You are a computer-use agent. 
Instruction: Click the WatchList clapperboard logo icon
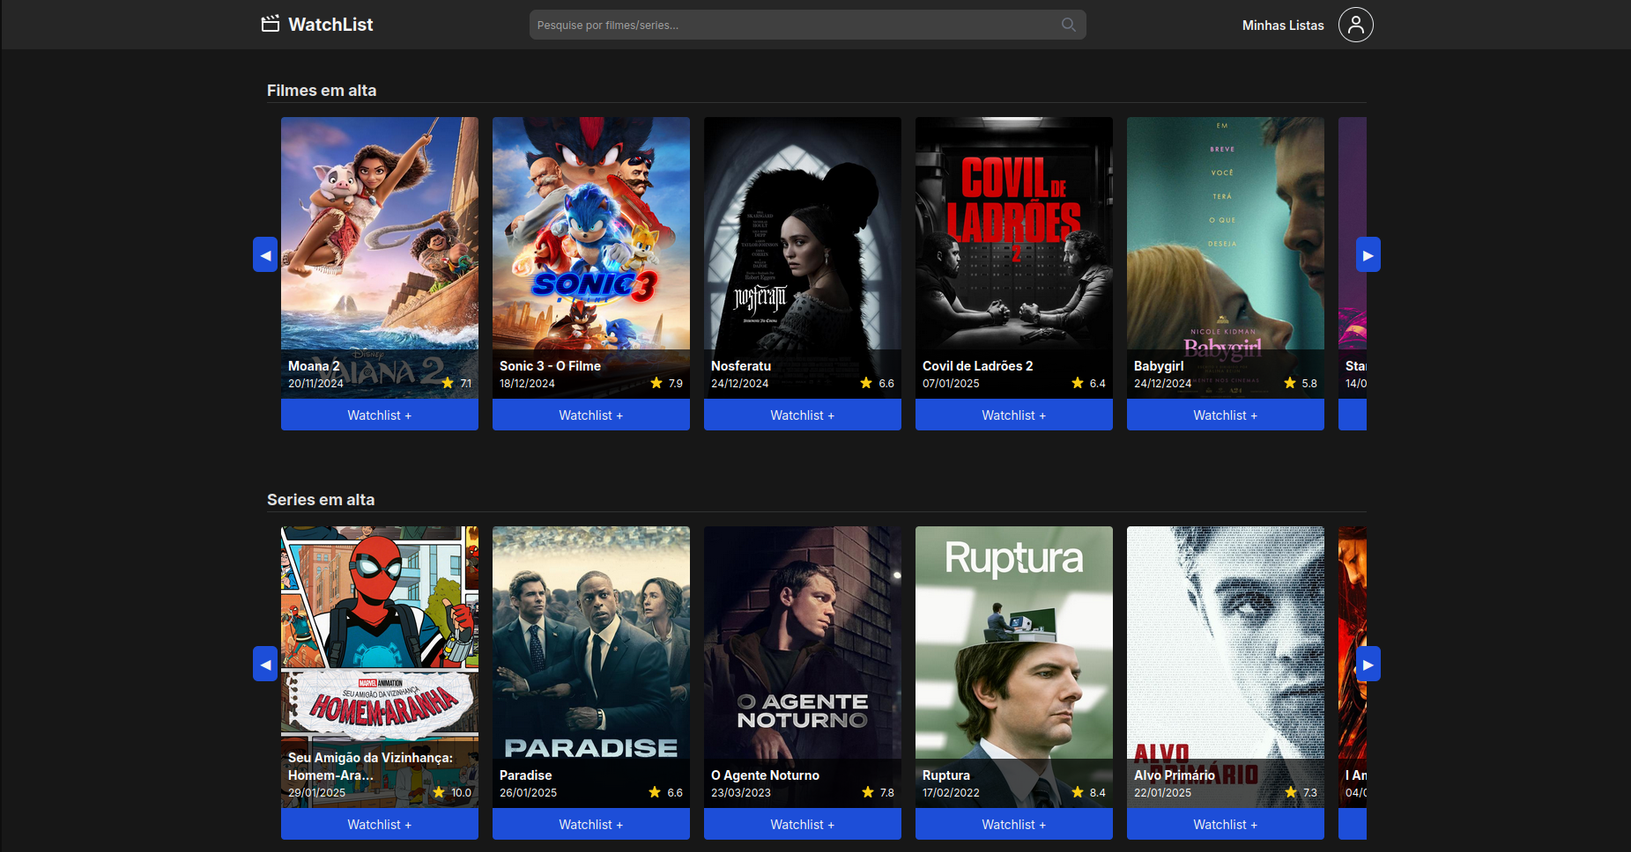(x=271, y=24)
